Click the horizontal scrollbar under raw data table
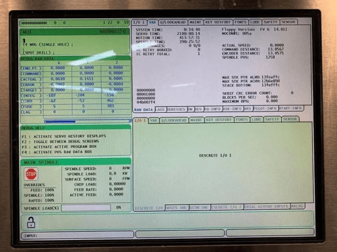337x252 pixels. tap(88, 122)
